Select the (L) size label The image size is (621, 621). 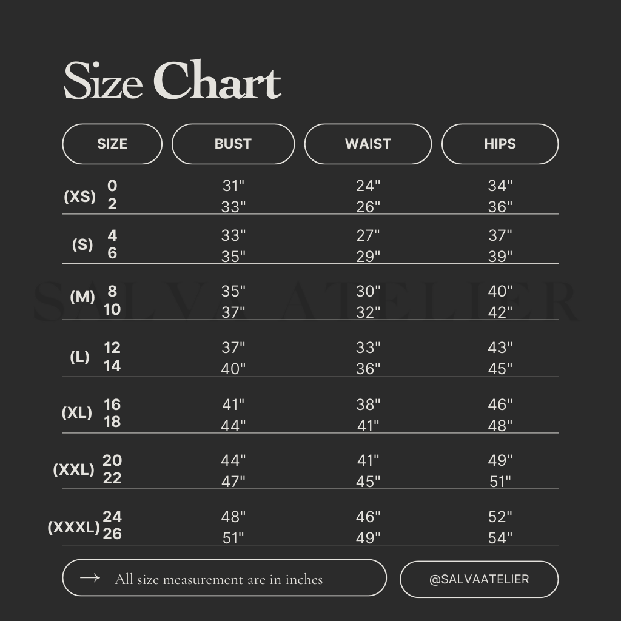[79, 357]
